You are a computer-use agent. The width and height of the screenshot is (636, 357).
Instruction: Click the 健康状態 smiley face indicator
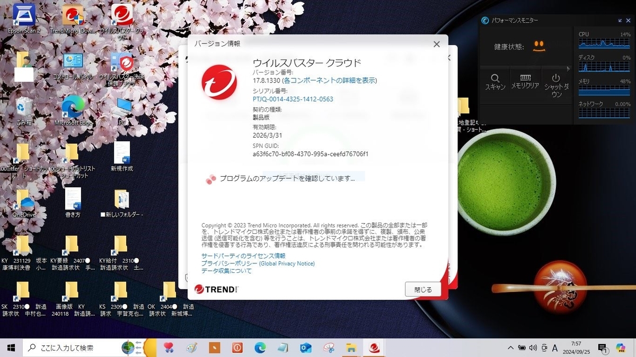click(539, 46)
